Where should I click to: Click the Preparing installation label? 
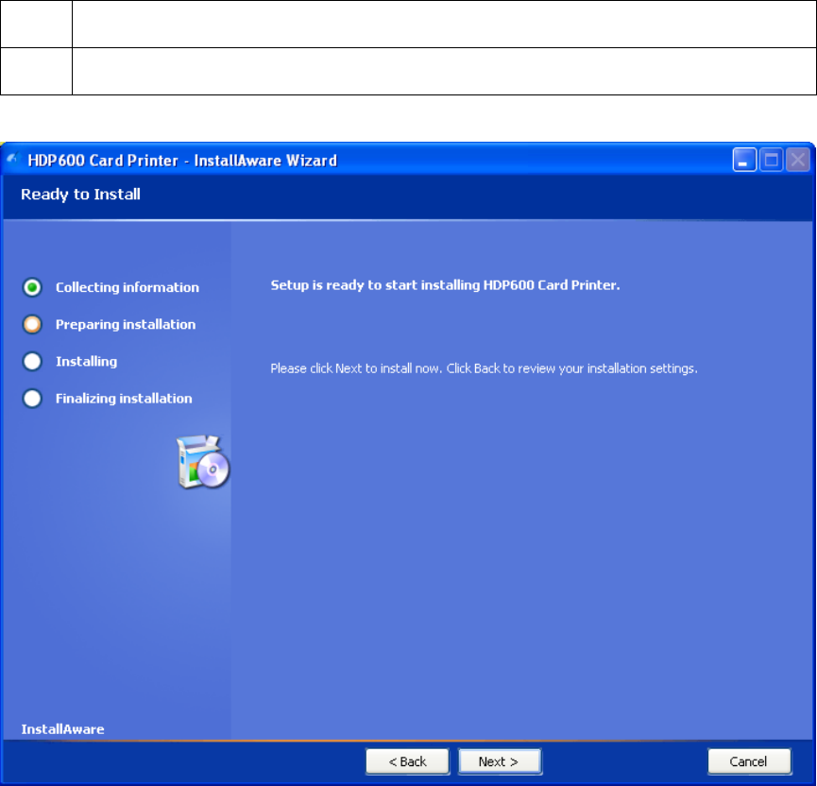tap(126, 324)
